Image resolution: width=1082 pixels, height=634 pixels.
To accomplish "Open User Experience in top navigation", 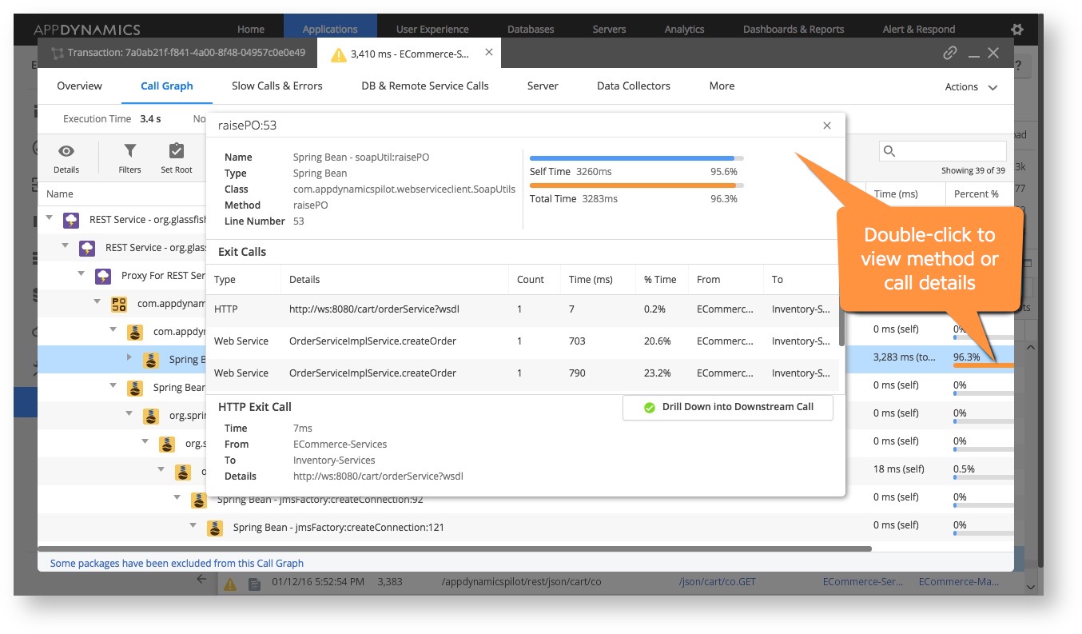I will pos(432,29).
